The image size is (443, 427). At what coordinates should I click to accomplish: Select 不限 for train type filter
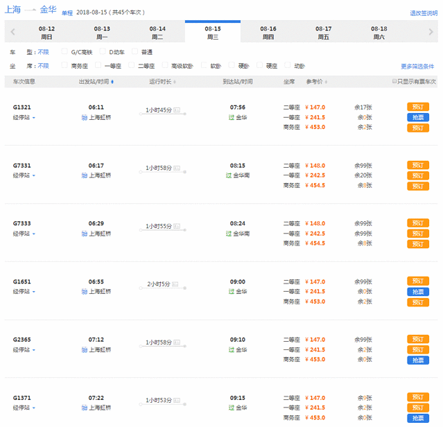click(43, 52)
